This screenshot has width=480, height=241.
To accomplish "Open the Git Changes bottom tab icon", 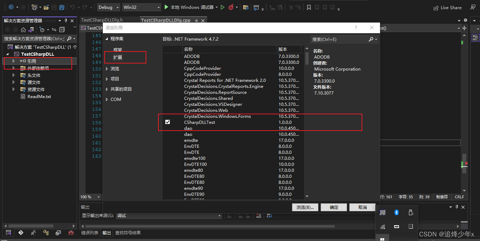I will (21, 233).
